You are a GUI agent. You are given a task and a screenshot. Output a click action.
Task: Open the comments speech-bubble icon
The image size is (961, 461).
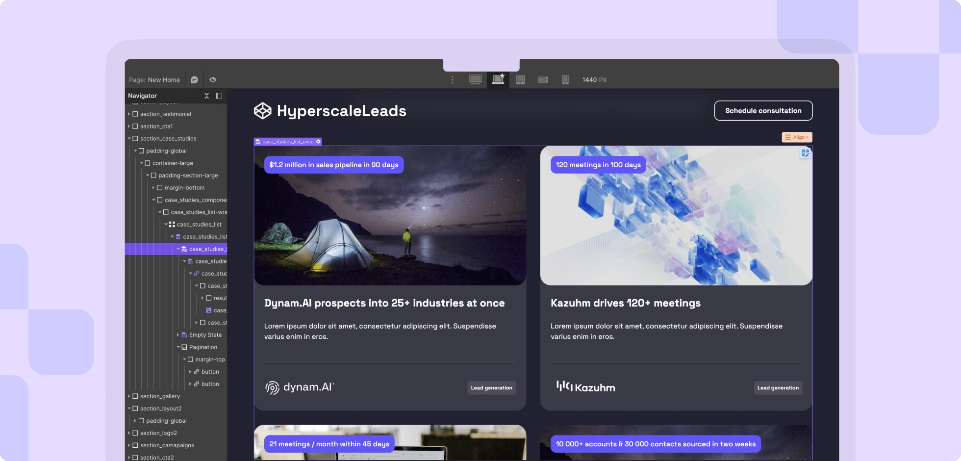point(194,80)
